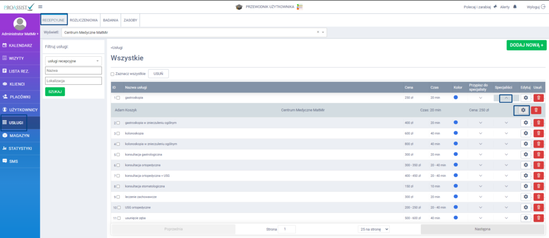Click the Nazwa filter input field
The height and width of the screenshot is (238, 549).
(73, 71)
